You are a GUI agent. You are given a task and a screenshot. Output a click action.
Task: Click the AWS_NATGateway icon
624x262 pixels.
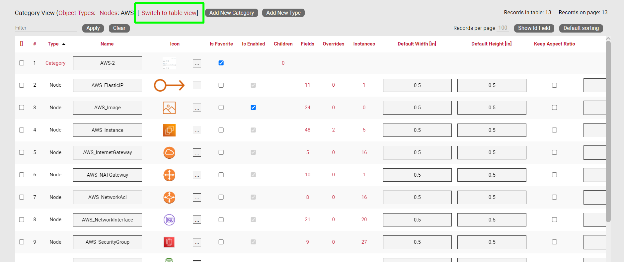pos(169,175)
